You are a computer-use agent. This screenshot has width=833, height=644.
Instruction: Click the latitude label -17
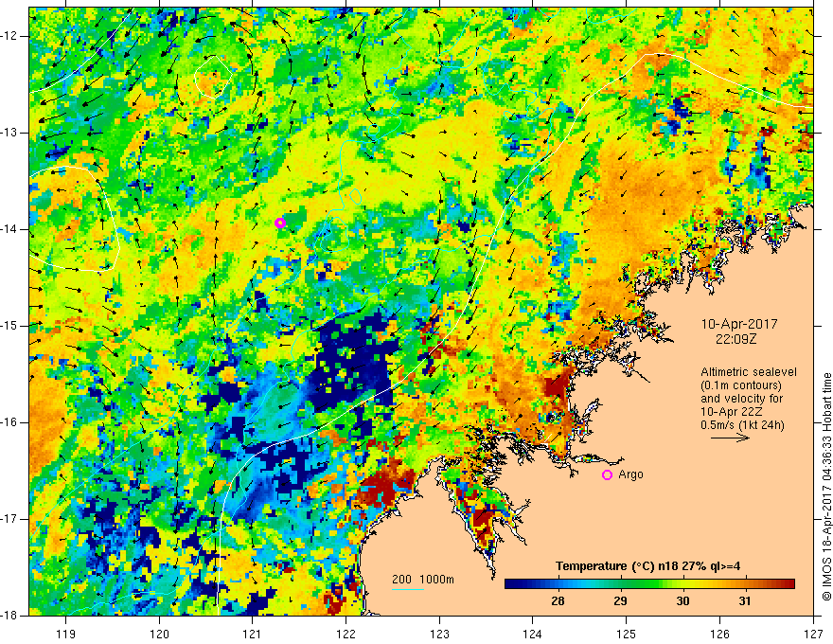(9, 519)
